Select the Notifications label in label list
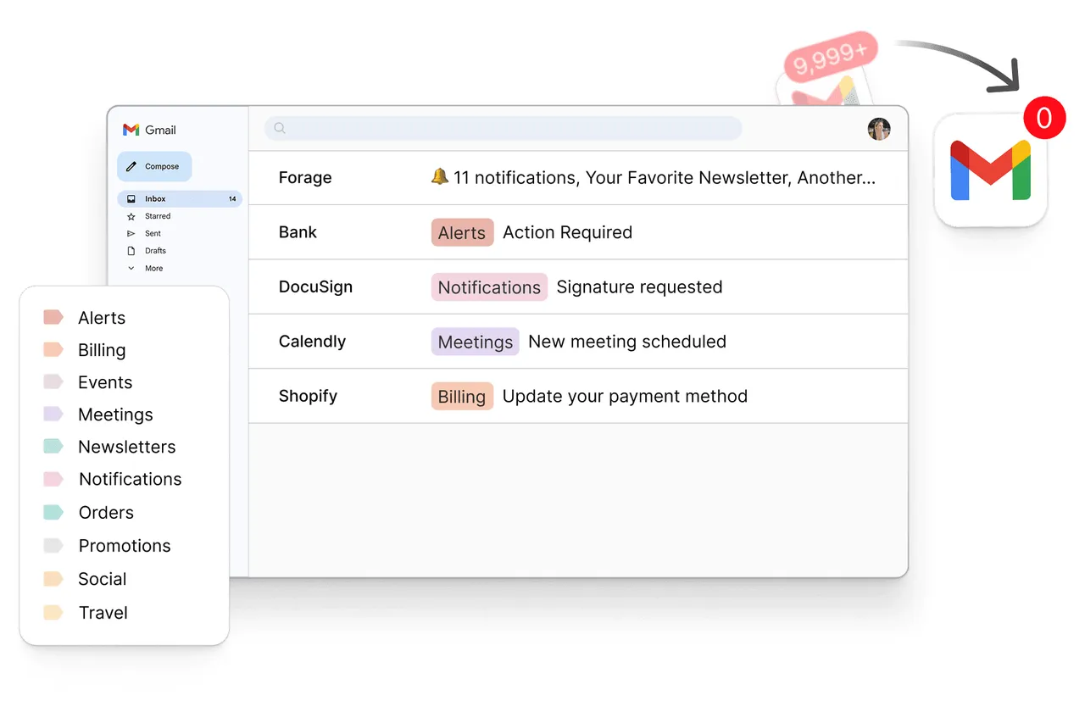 [x=113, y=480]
